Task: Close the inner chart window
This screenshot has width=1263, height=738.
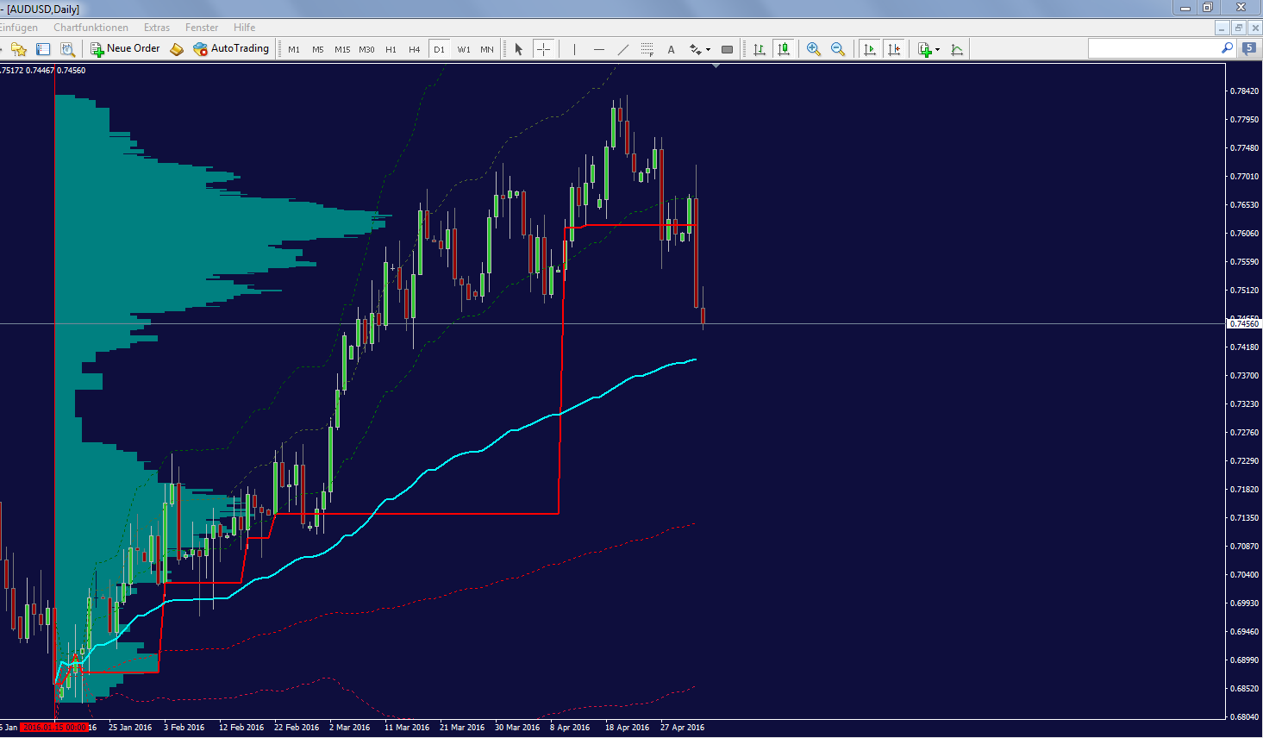Action: pyautogui.click(x=1254, y=28)
